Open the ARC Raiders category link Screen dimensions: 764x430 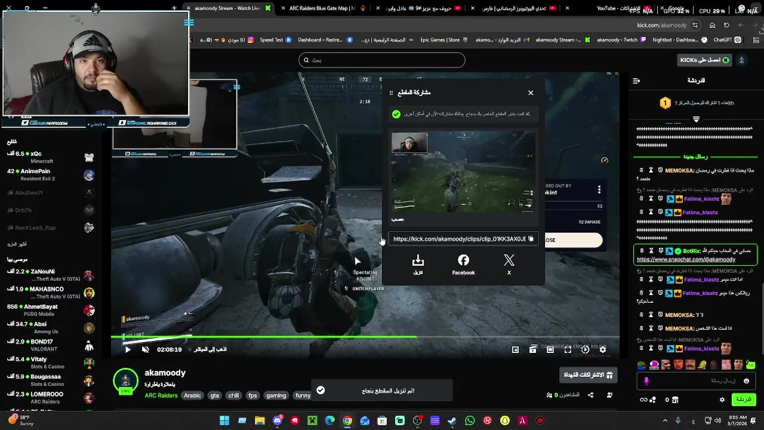[x=161, y=395]
